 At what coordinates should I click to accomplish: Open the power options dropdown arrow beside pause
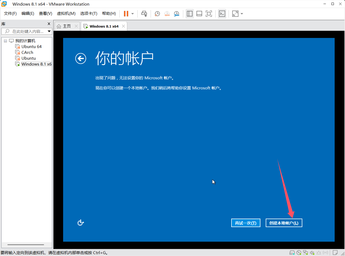click(x=133, y=14)
